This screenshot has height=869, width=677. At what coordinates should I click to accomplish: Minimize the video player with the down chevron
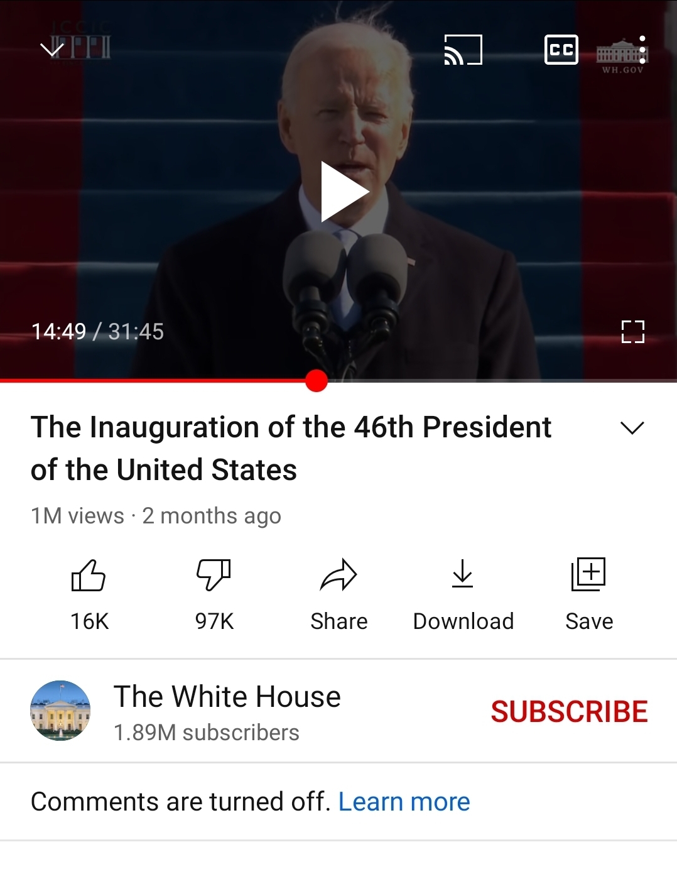point(52,49)
